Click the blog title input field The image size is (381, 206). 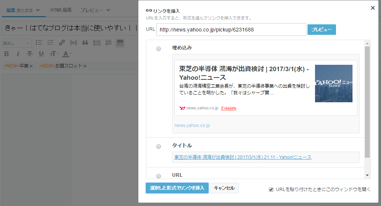point(71,28)
